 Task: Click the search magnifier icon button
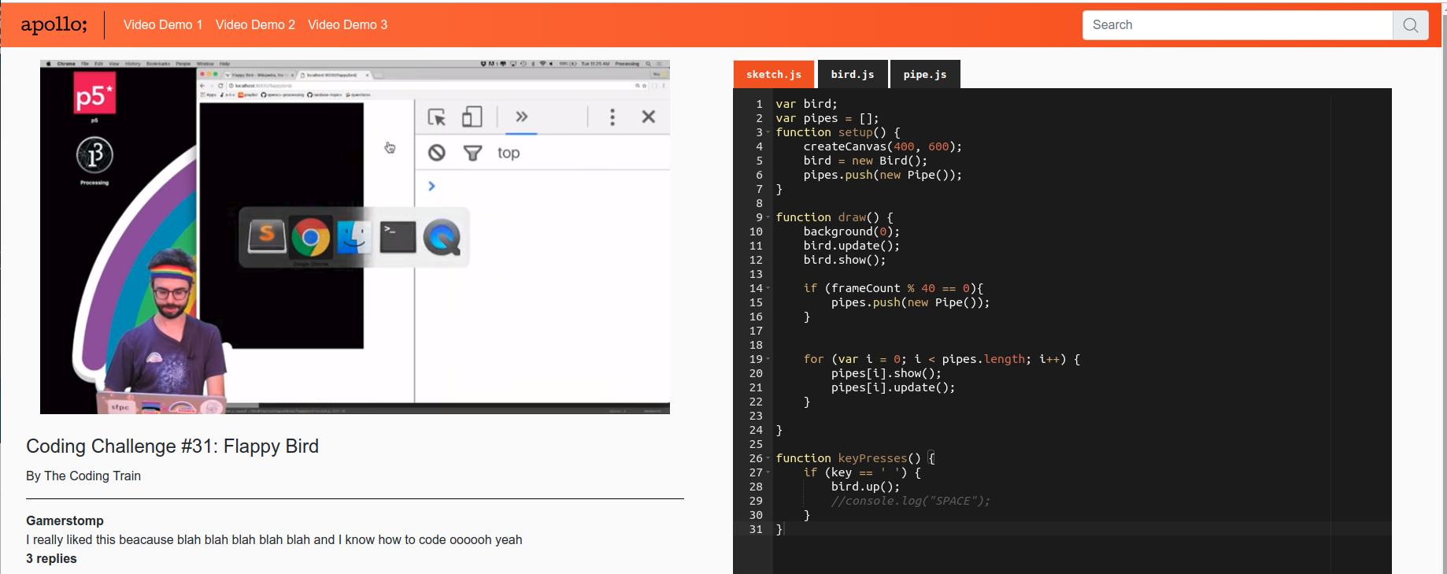pyautogui.click(x=1411, y=25)
